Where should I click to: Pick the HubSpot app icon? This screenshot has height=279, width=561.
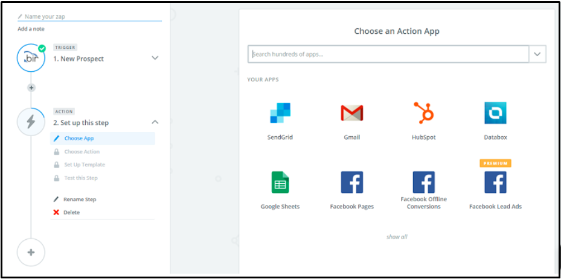pos(423,113)
